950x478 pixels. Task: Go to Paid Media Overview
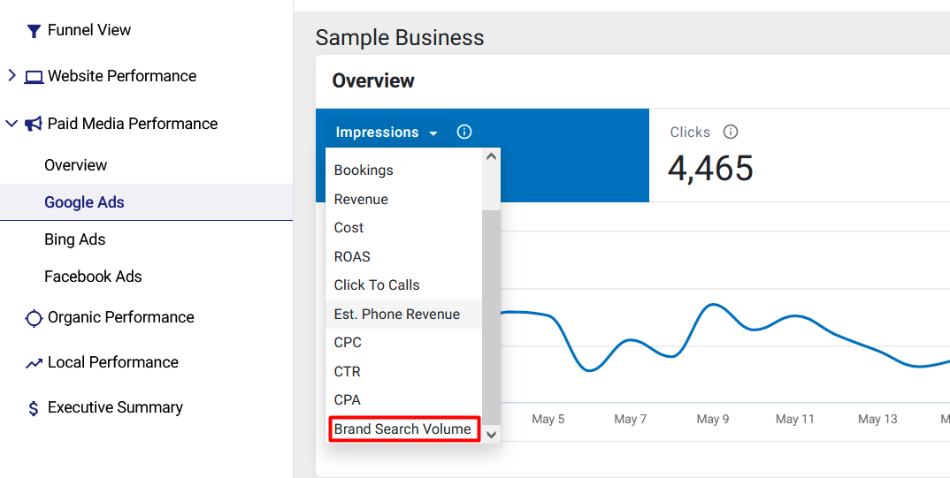pyautogui.click(x=76, y=165)
